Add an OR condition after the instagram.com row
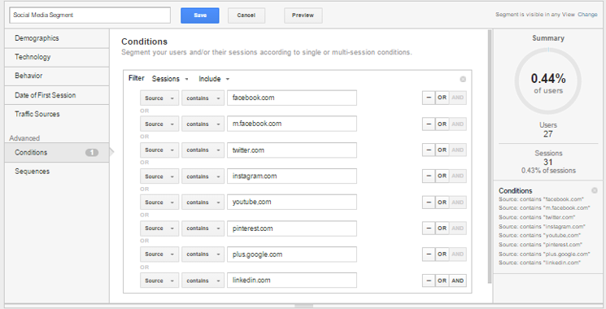Screen dimensions: 606x309 point(443,176)
